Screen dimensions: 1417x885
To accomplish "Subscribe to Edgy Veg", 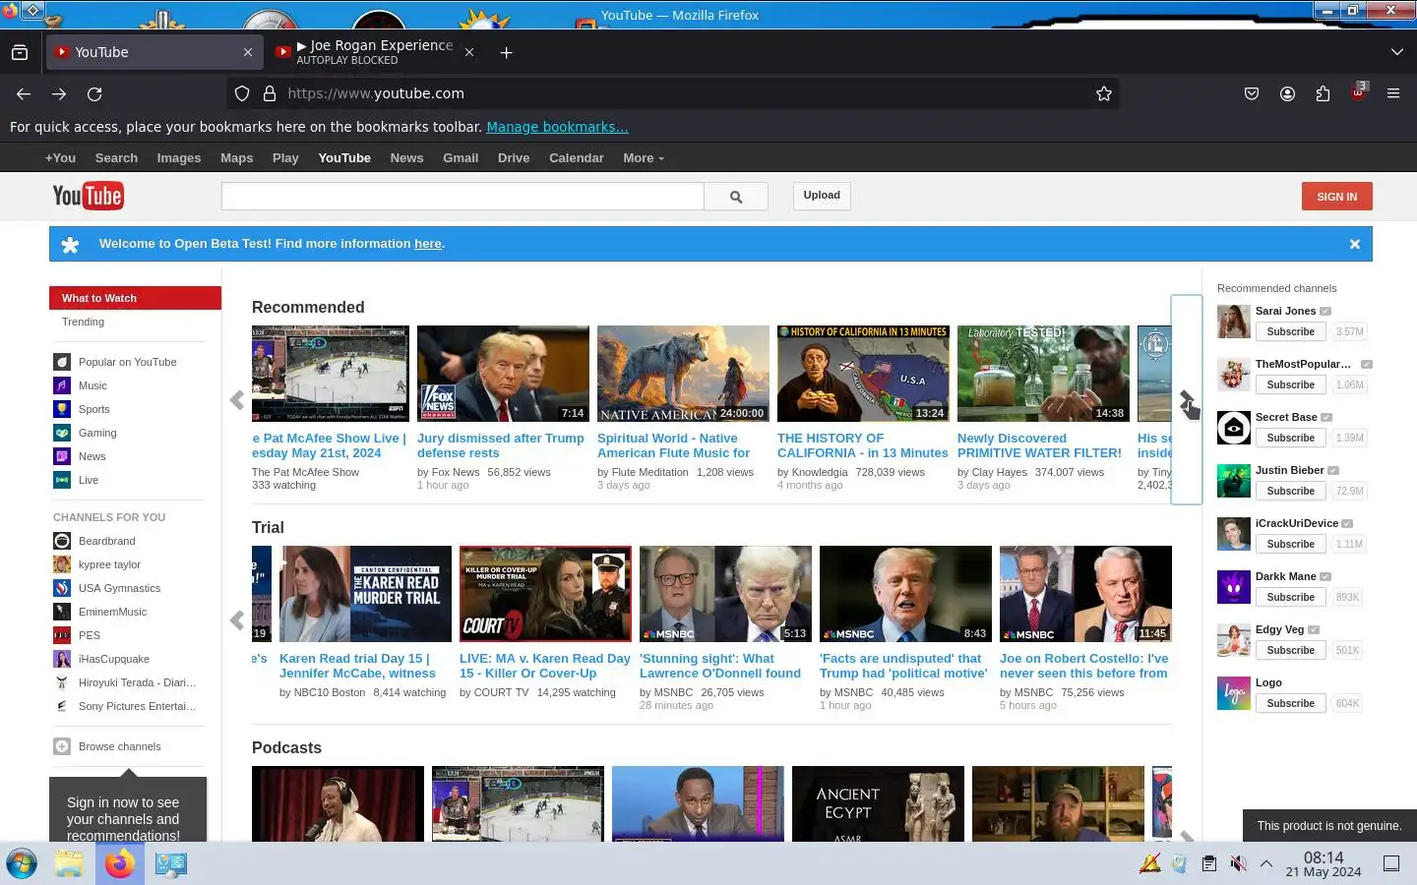I will coord(1290,650).
